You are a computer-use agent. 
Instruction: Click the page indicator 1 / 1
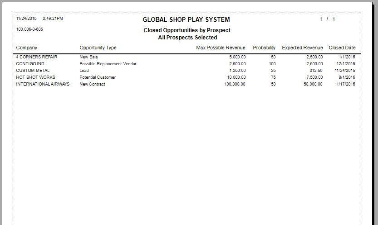coord(327,19)
